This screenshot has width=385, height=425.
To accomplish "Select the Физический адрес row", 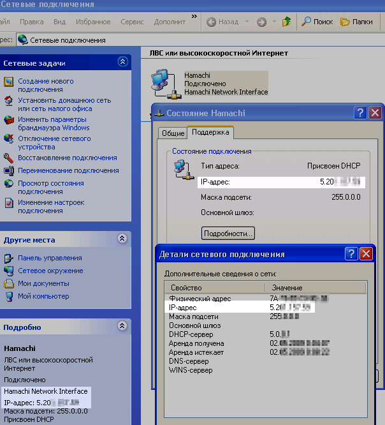I will point(265,299).
